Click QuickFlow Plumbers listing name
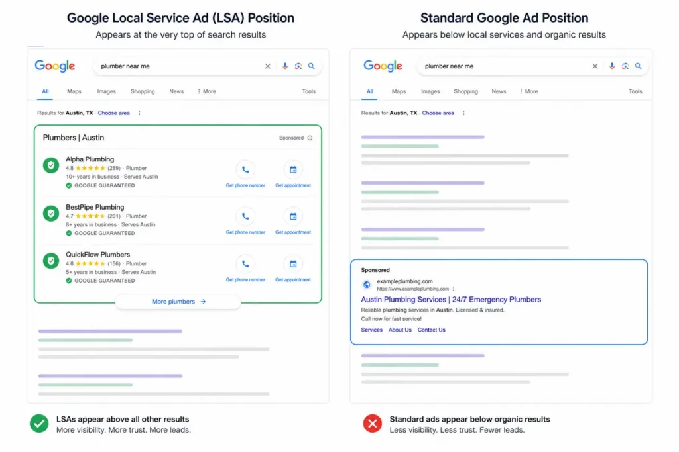This screenshot has height=452, width=679. pos(98,255)
